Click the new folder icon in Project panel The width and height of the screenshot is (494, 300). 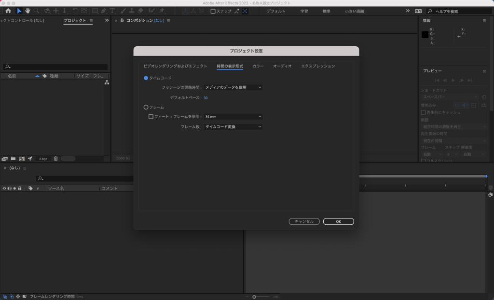(13, 159)
